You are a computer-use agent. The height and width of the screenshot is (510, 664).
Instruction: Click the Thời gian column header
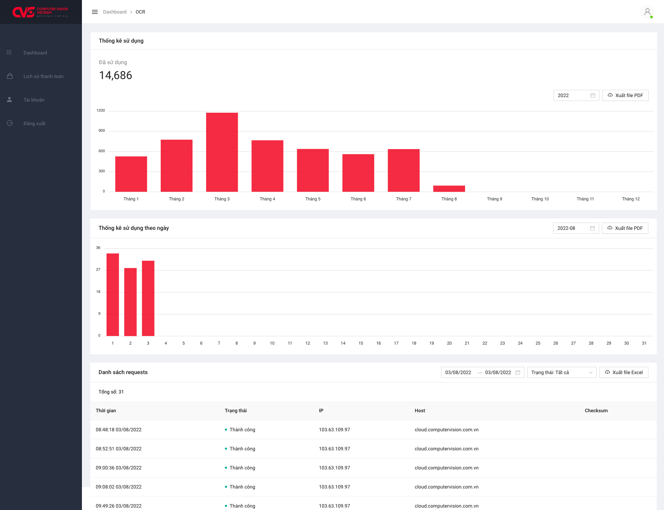[x=106, y=410]
